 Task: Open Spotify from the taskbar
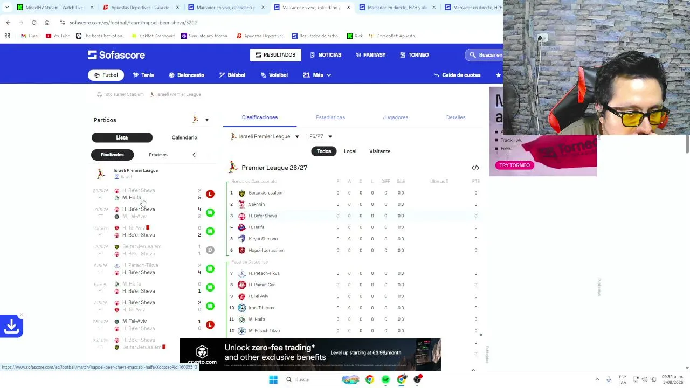(x=385, y=379)
